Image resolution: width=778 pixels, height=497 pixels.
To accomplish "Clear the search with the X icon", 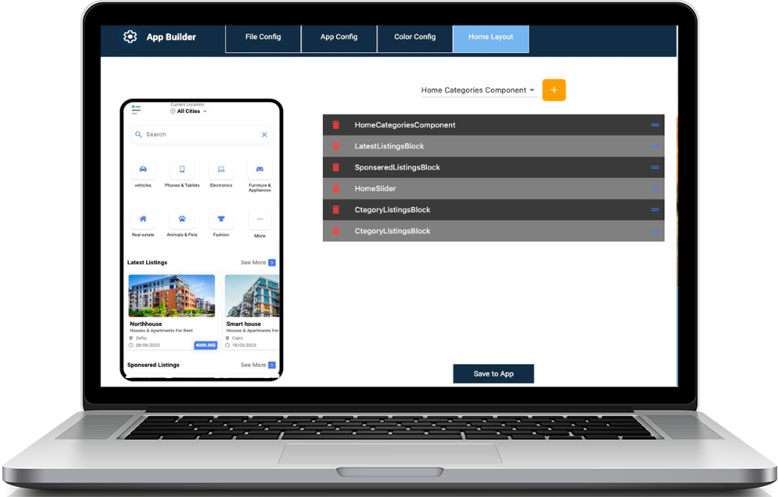I will pos(265,135).
